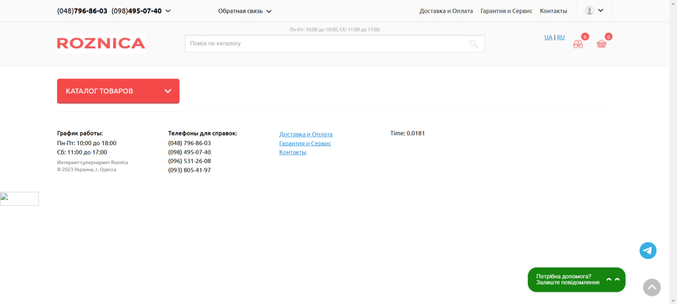Screen dimensions: 677x304
Task: Switch site language to RU
Action: click(561, 37)
